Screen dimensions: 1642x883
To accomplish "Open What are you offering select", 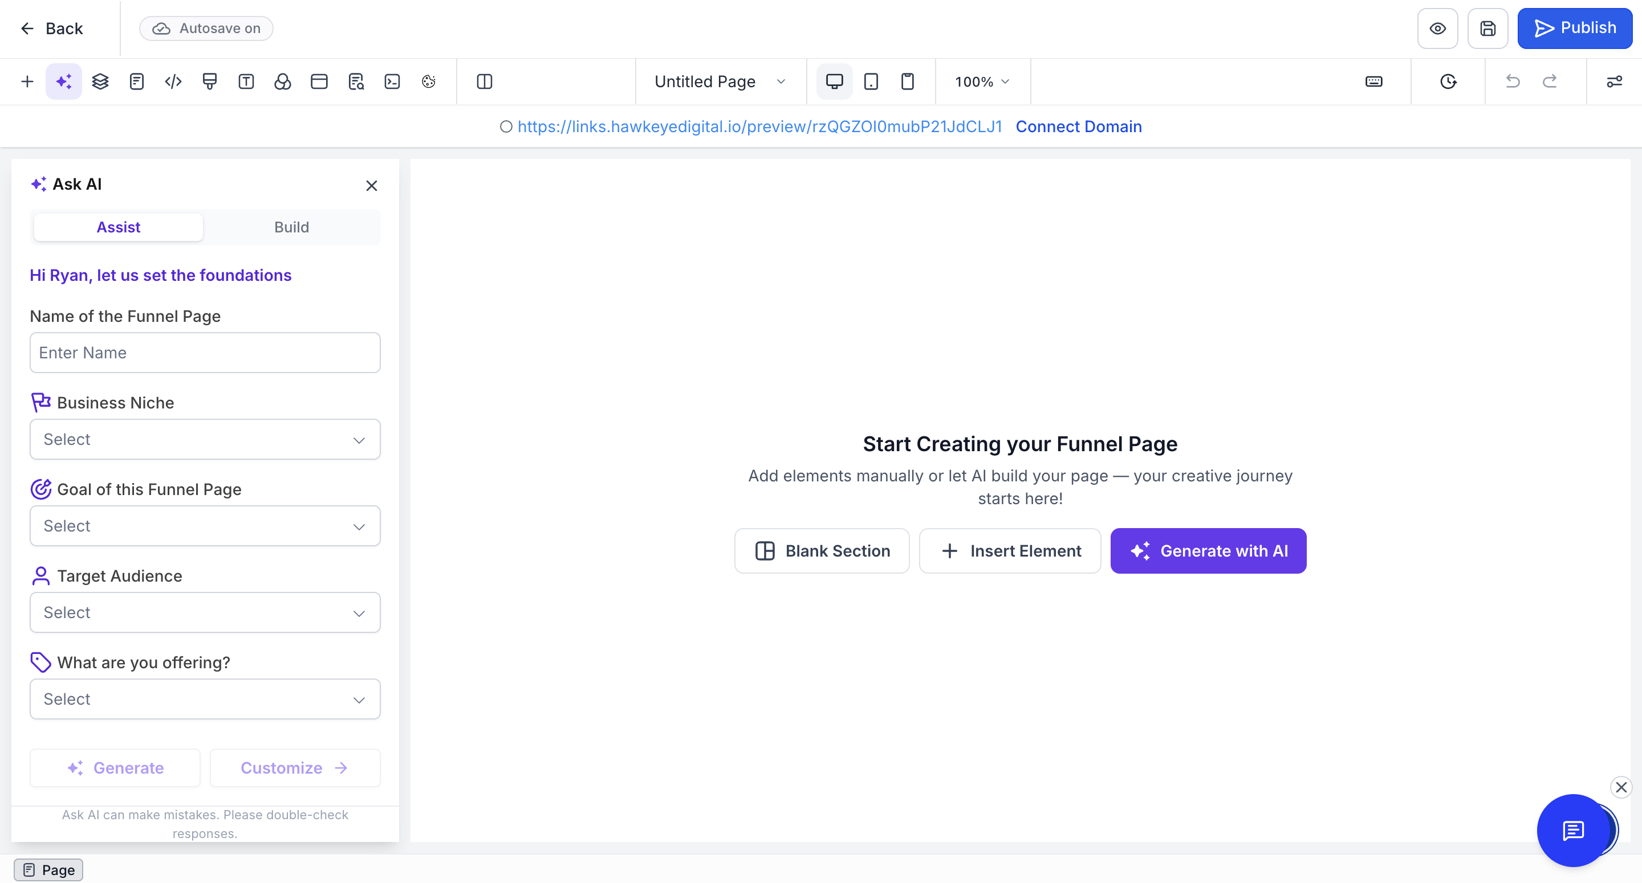I will point(205,700).
